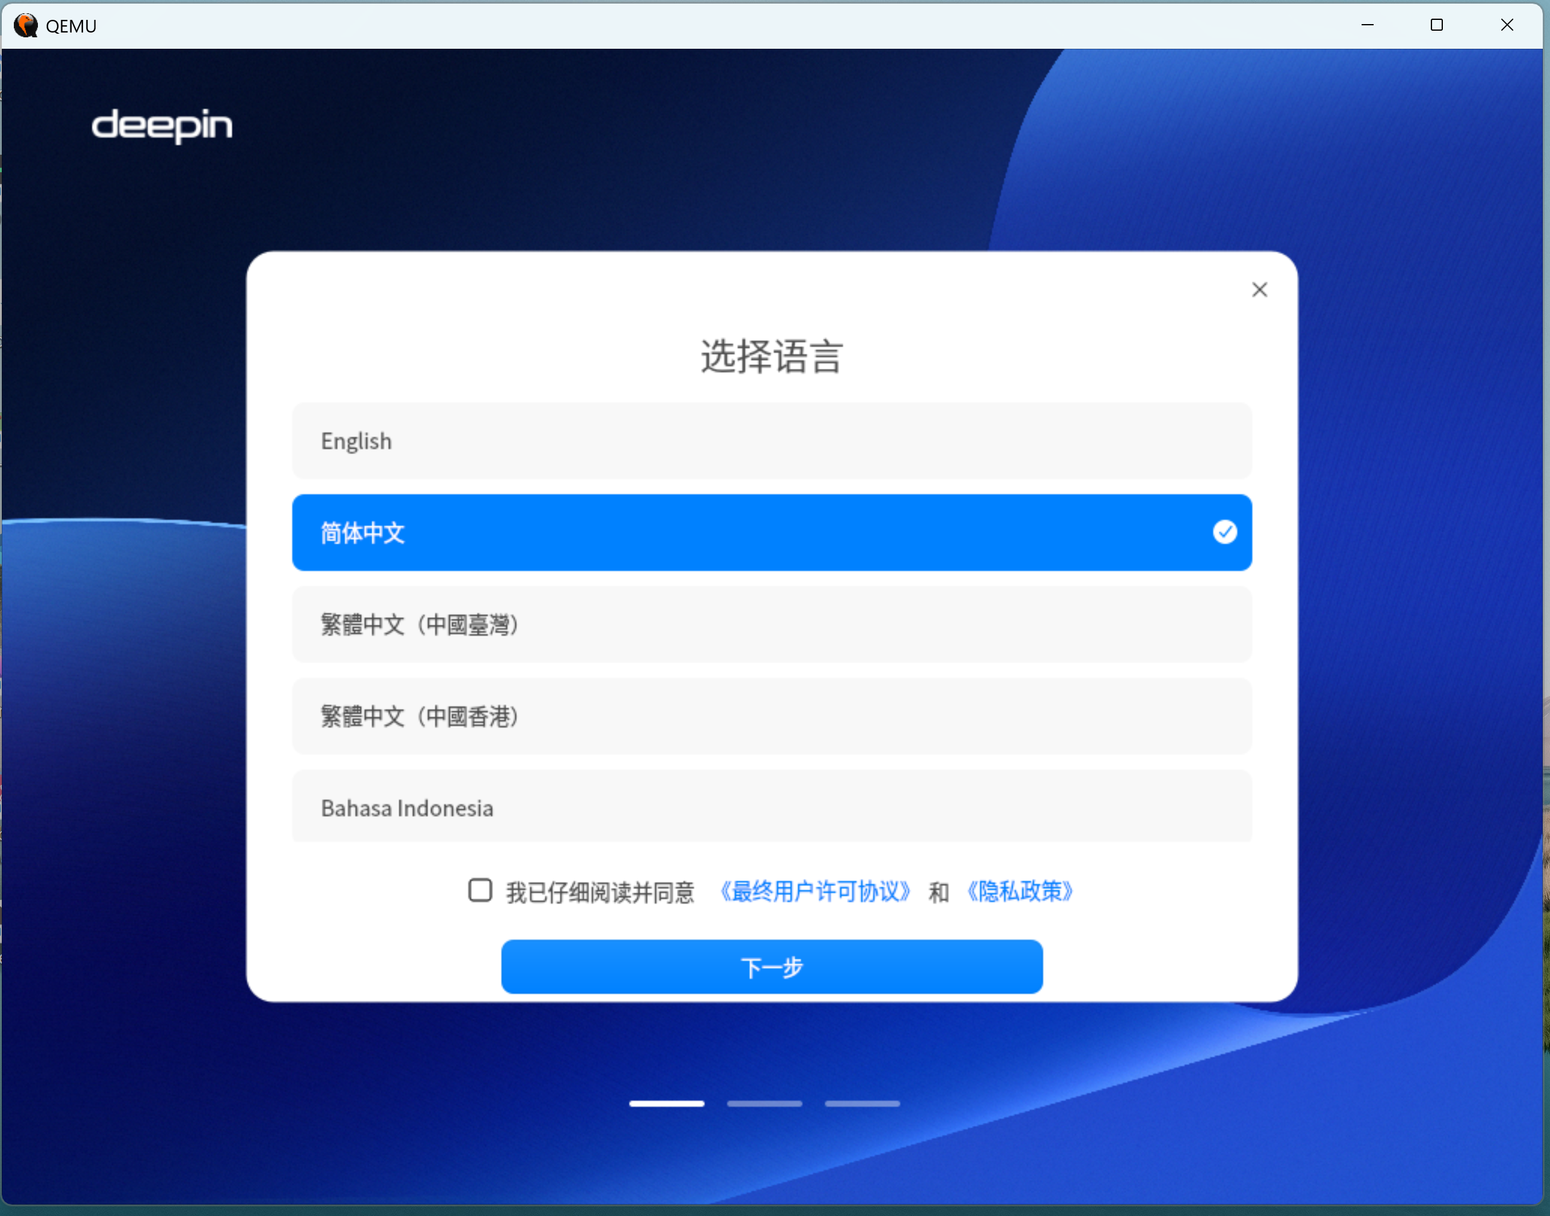
Task: Select Bahasa Indonesia language
Action: point(772,807)
